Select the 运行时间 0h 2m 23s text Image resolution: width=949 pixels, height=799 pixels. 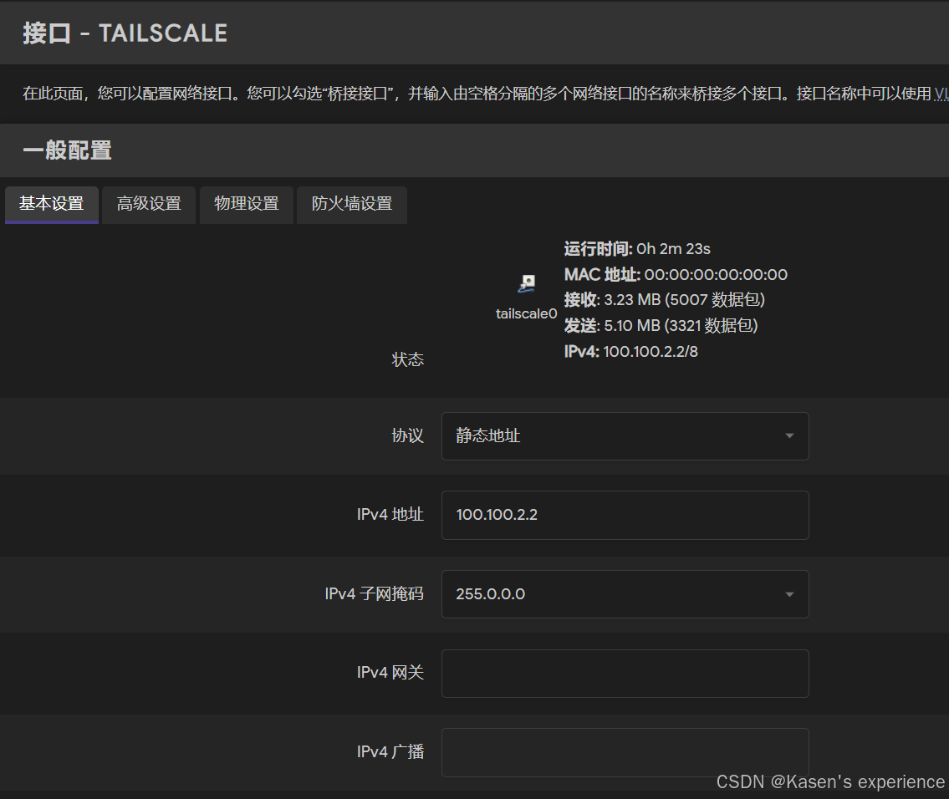tap(637, 248)
